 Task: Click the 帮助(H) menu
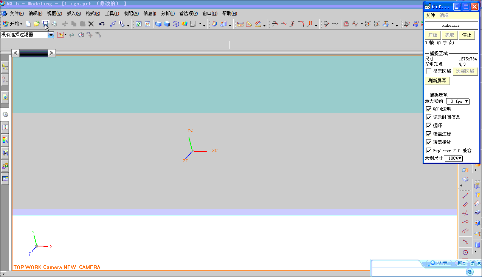pyautogui.click(x=229, y=14)
